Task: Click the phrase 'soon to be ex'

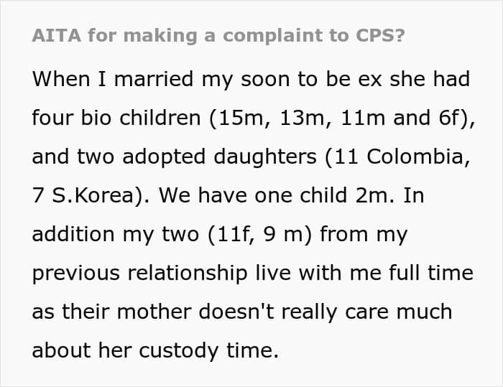Action: click(311, 80)
